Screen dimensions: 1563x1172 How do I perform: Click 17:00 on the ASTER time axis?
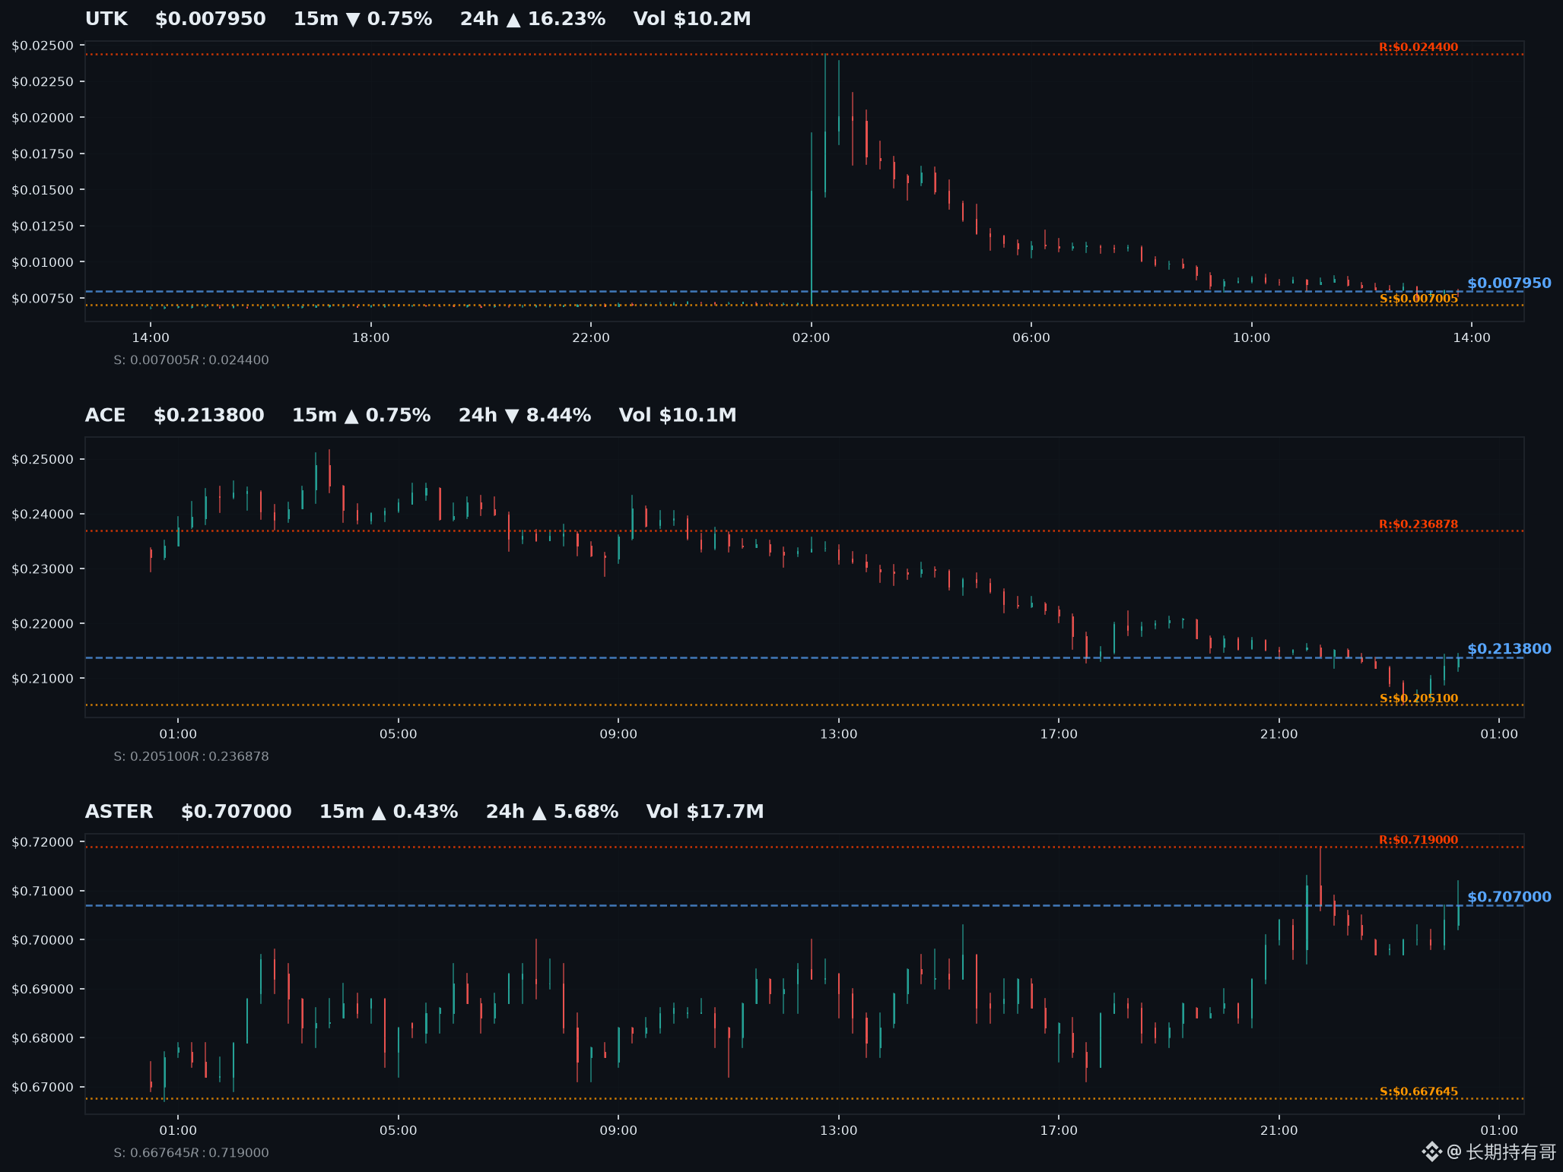(x=1059, y=1131)
